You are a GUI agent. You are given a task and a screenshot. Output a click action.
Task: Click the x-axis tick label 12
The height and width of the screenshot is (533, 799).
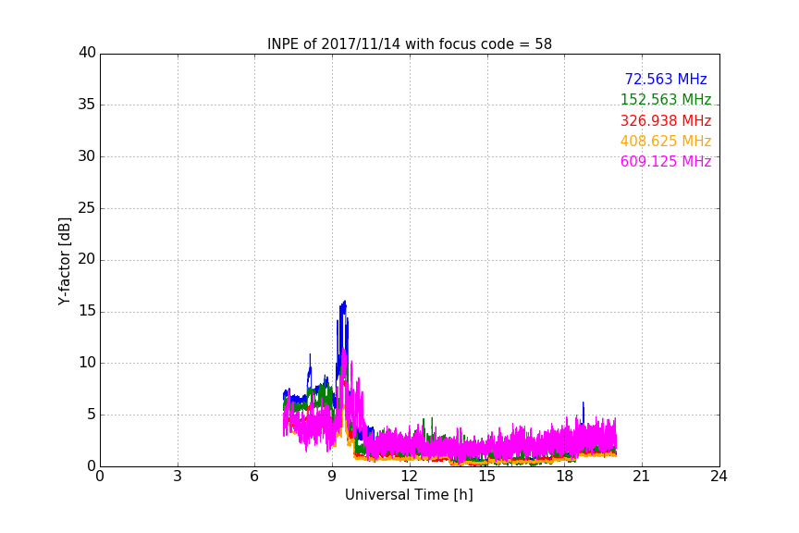pyautogui.click(x=410, y=477)
